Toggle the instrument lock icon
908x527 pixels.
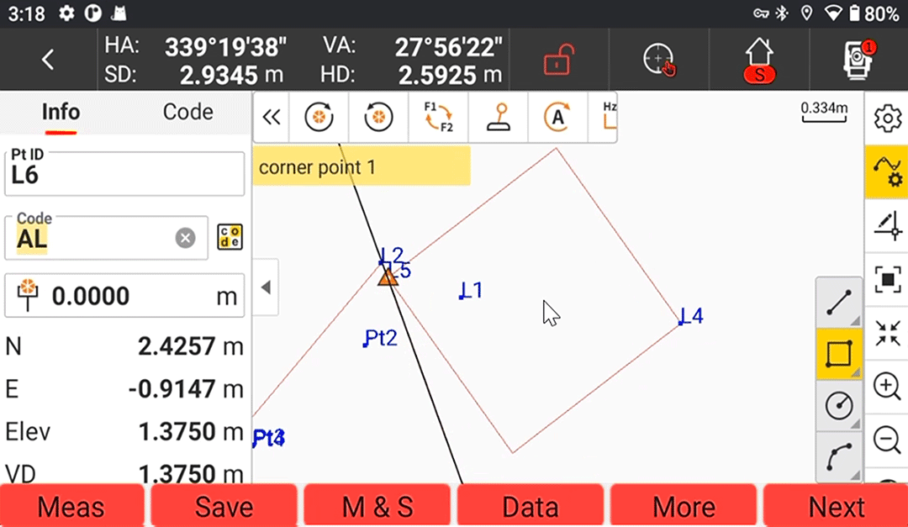coord(557,61)
